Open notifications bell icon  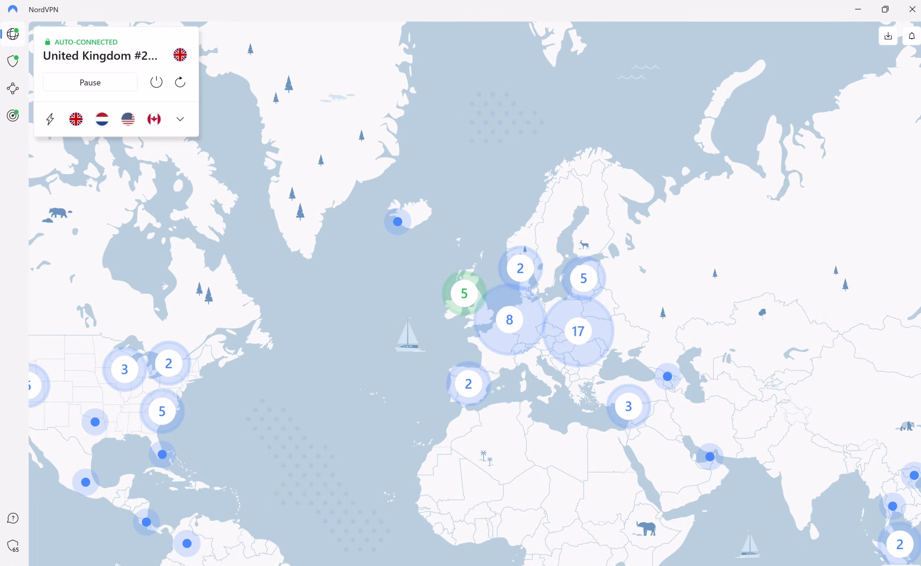coord(912,36)
